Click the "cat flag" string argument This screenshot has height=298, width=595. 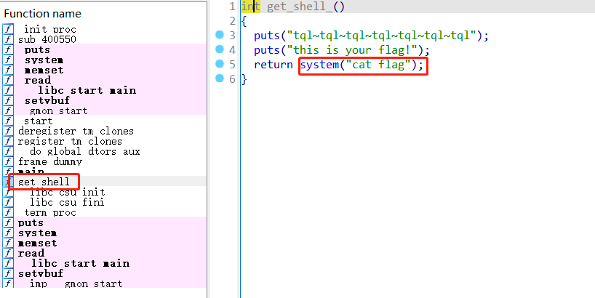click(x=378, y=65)
